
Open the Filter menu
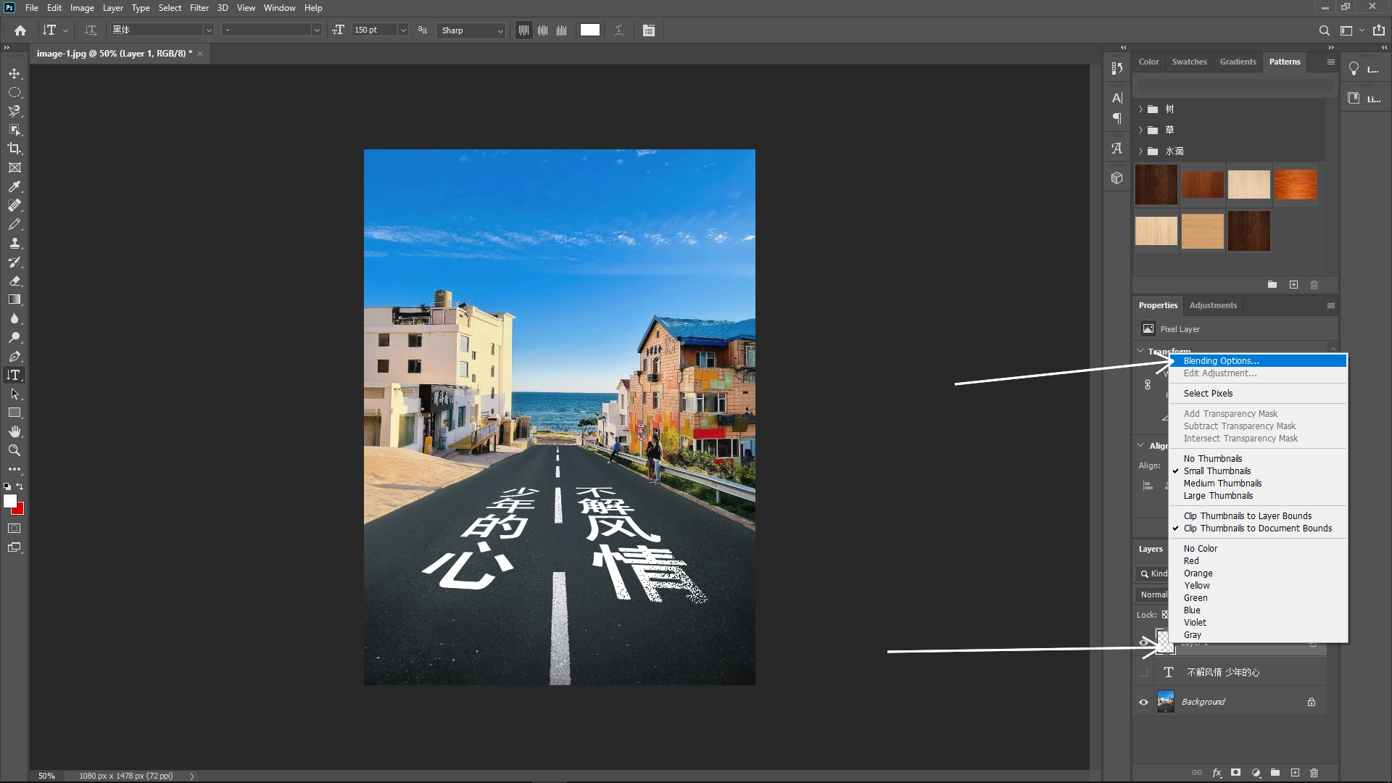[199, 7]
